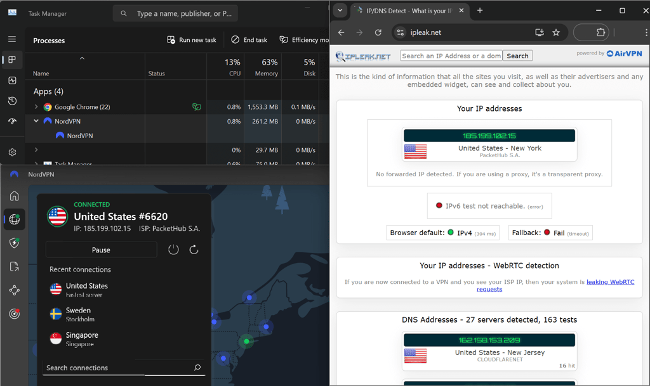Open Task Manager hamburger navigation menu
The height and width of the screenshot is (386, 650).
point(12,39)
